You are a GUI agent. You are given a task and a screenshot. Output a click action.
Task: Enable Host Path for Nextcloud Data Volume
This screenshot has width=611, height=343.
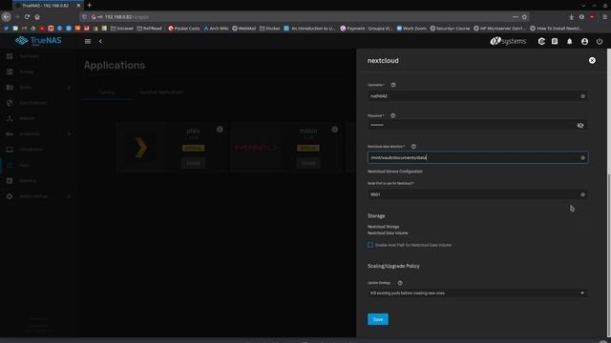click(370, 245)
